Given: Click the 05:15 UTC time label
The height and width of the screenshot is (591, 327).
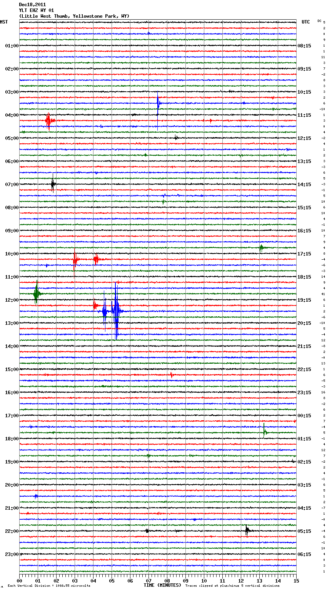Looking at the screenshot, I should click(304, 531).
